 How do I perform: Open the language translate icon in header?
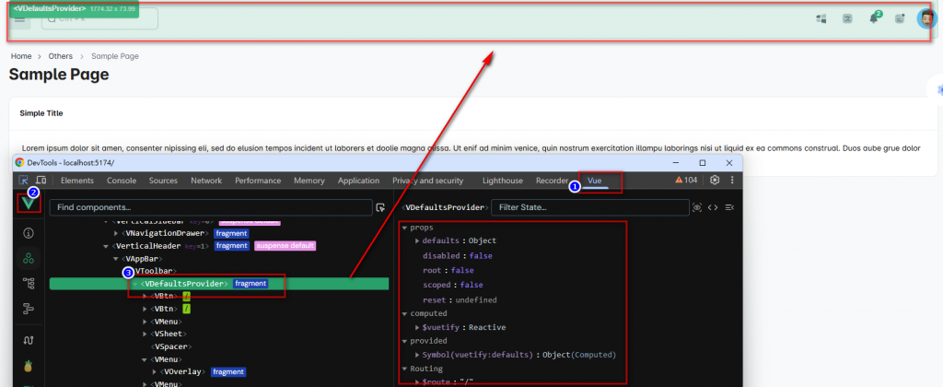847,18
